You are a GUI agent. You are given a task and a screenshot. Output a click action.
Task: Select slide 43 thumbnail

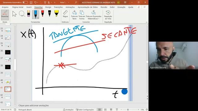click(8, 104)
